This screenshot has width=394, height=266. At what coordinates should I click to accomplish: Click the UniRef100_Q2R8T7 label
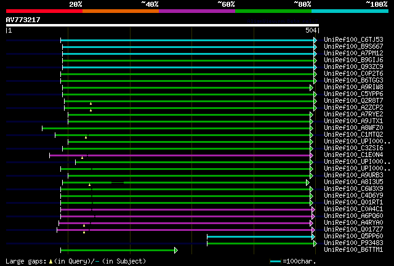(x=353, y=101)
